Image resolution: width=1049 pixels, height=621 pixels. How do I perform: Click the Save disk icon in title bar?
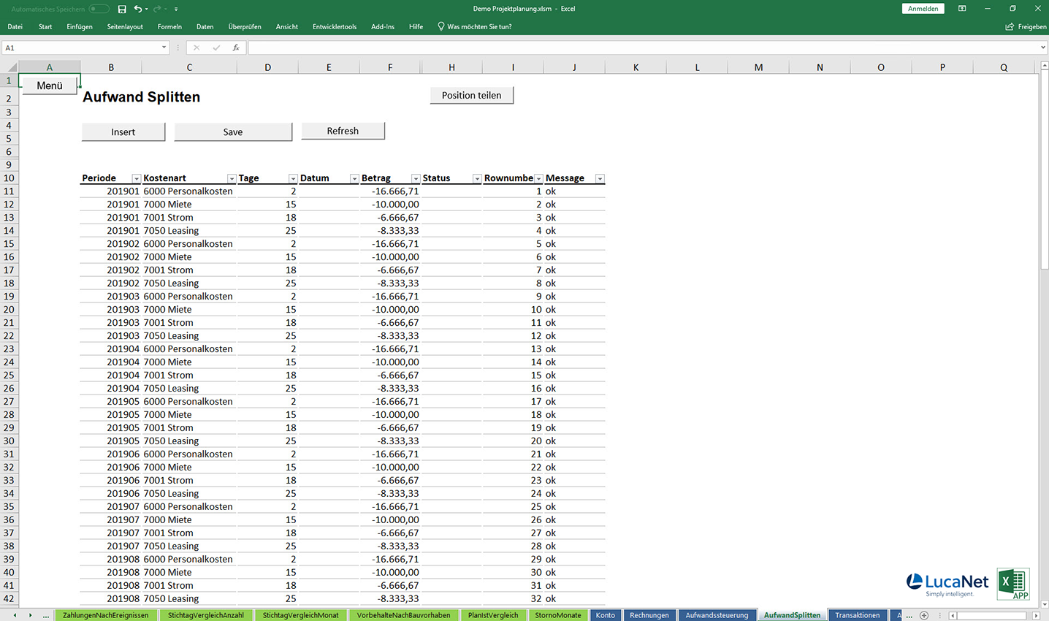[x=122, y=9]
